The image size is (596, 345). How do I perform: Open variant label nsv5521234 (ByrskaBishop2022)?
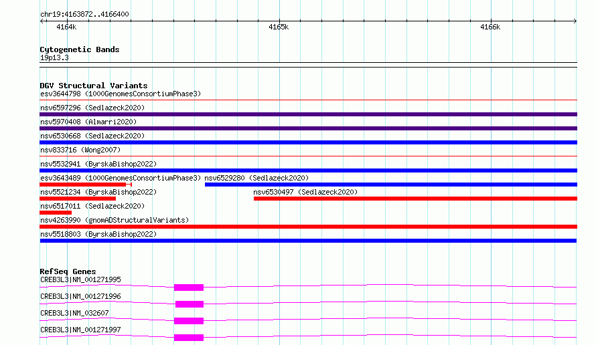pos(98,192)
